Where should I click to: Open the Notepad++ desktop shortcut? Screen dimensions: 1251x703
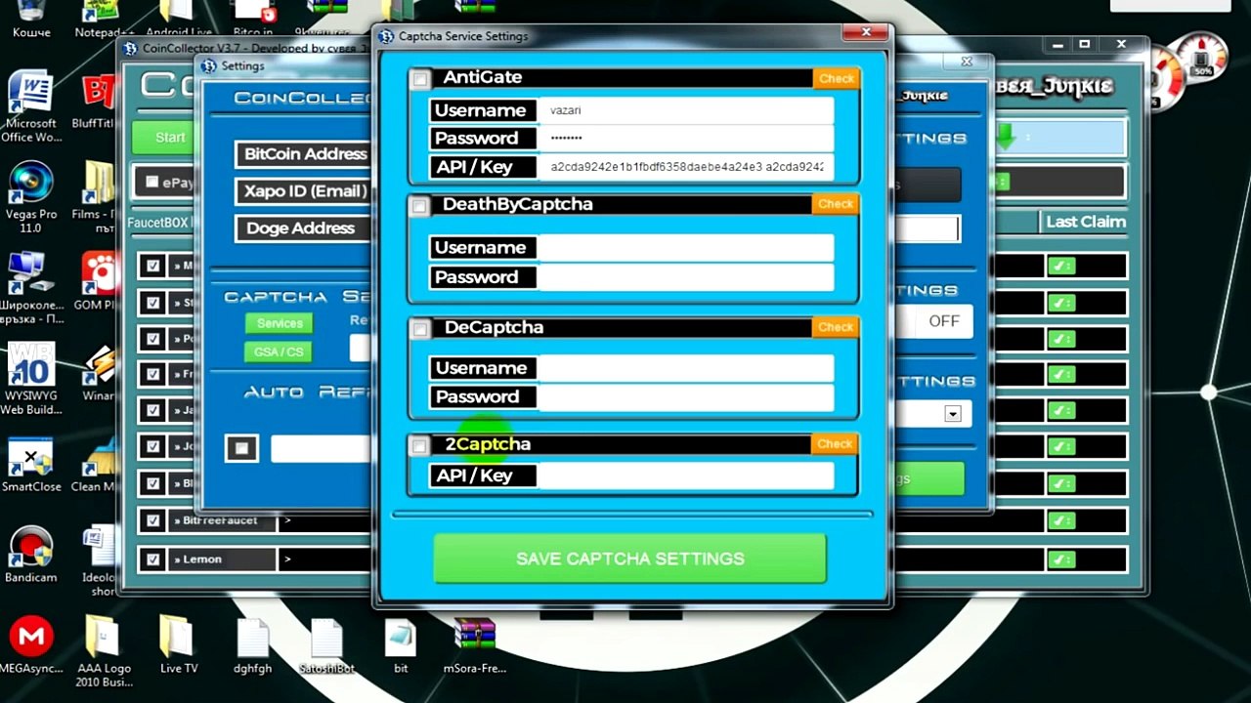(x=102, y=20)
